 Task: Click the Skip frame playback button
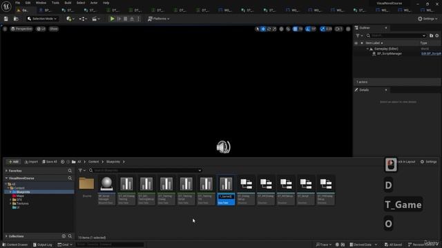(119, 19)
